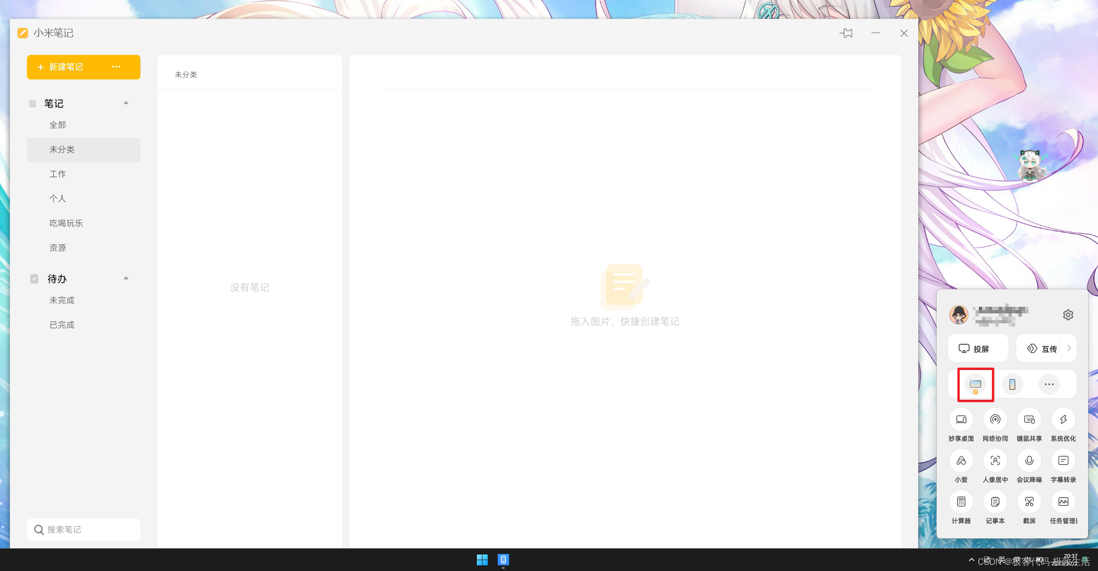The width and height of the screenshot is (1098, 571).
Task: Click the phone device icon in panel
Action: tap(1012, 384)
